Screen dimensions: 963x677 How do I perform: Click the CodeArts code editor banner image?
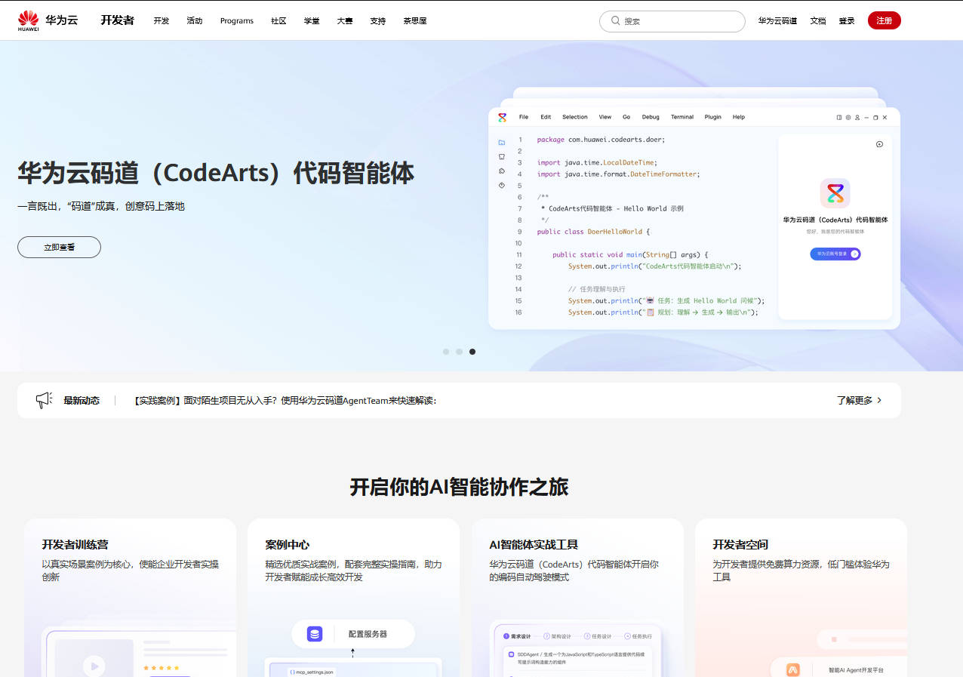694,208
